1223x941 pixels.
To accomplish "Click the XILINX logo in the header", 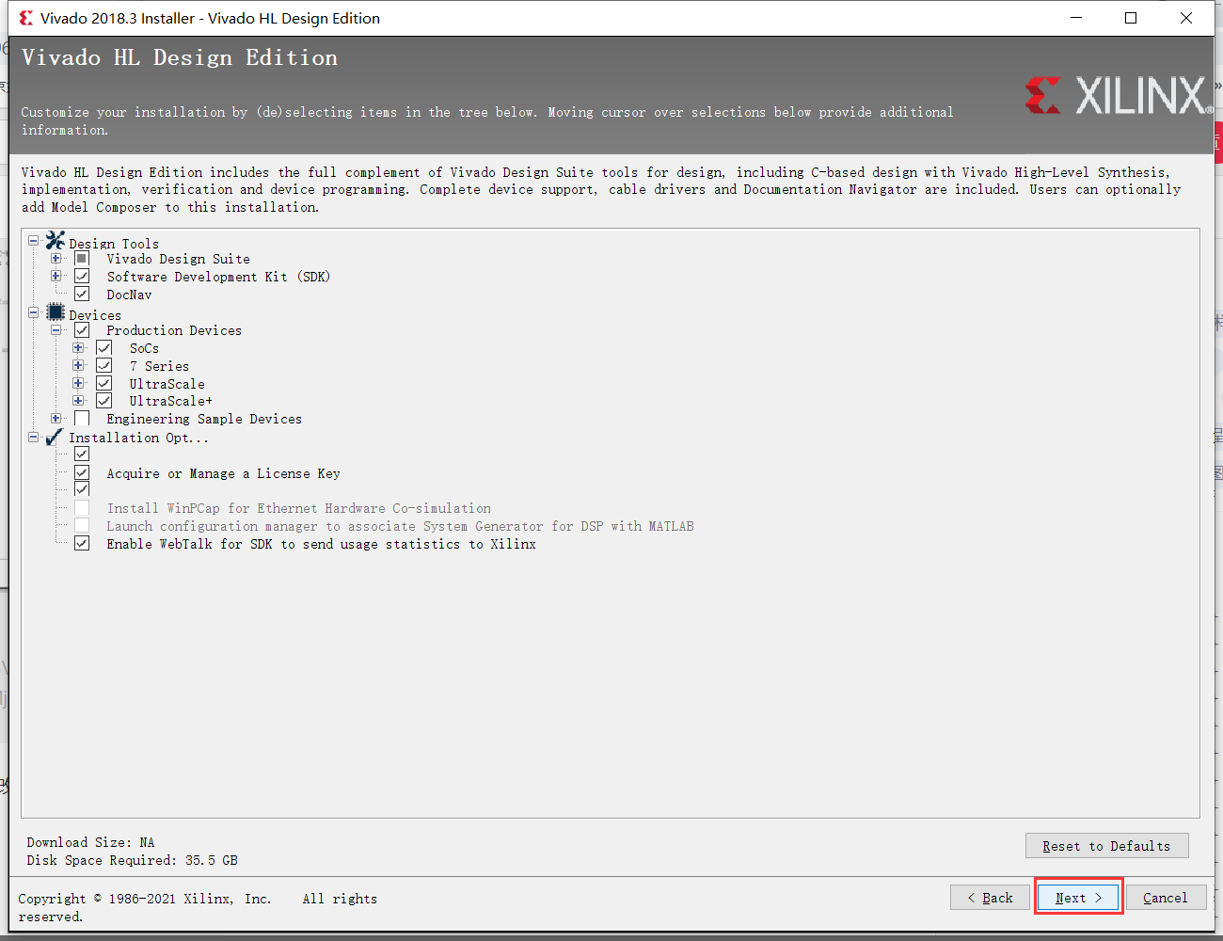I will tap(1119, 96).
